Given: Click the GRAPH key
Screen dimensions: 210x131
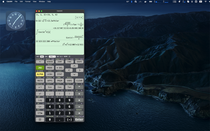Looking at the screenshot, I should pos(79,62).
